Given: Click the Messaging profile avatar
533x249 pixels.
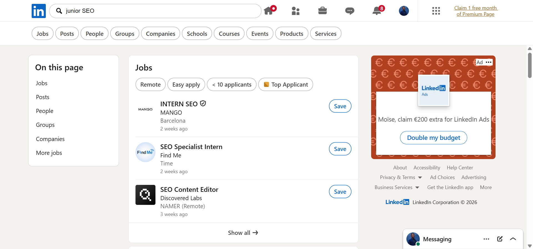Looking at the screenshot, I should tap(413, 239).
